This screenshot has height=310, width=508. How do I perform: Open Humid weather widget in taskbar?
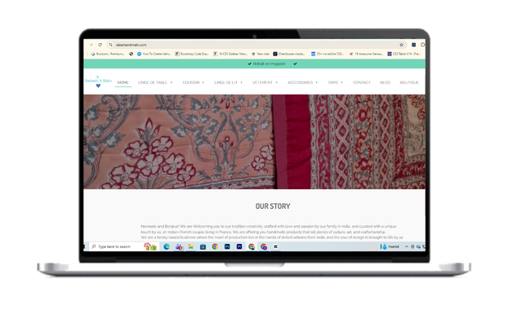pyautogui.click(x=390, y=246)
